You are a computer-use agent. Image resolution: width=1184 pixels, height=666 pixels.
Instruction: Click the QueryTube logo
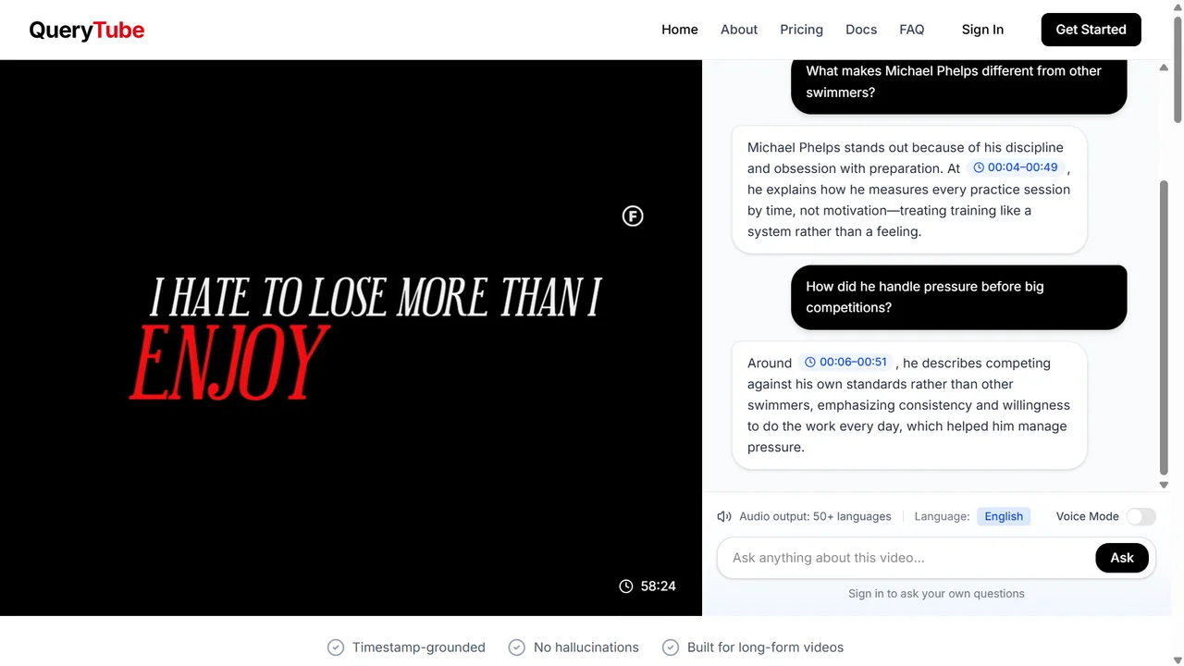(87, 30)
